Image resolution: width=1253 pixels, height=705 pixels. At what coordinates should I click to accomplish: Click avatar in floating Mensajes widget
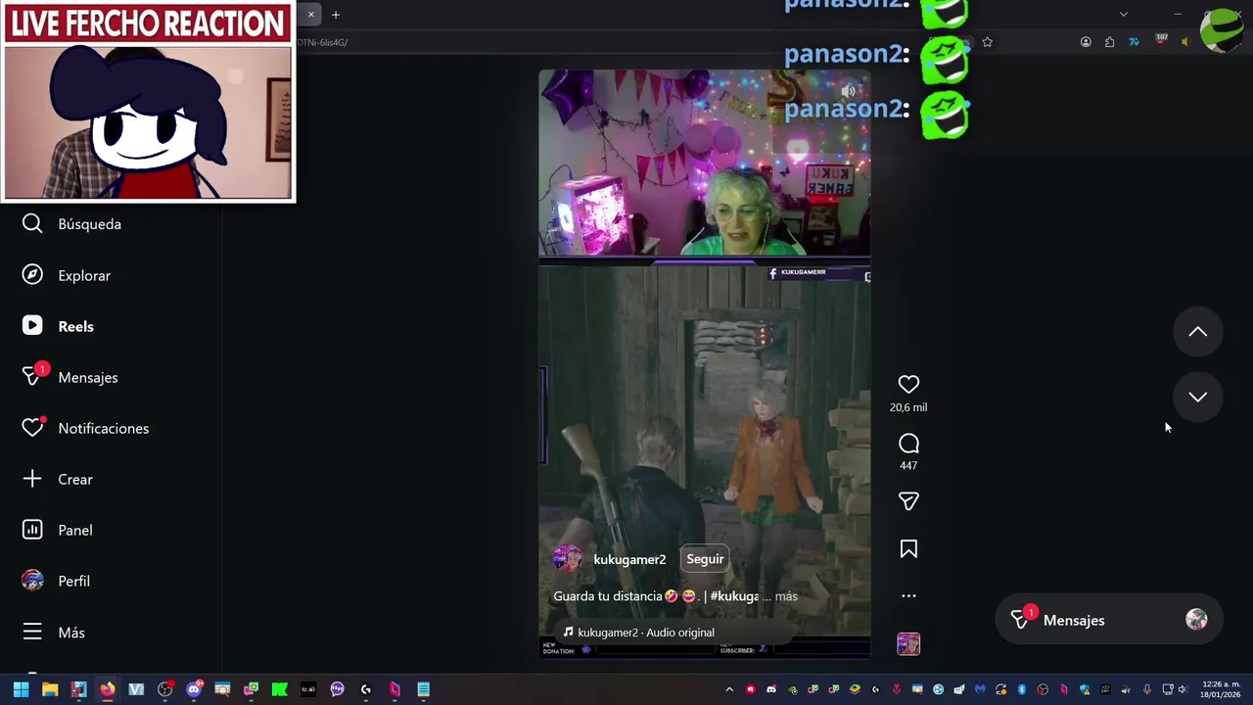click(x=1196, y=620)
